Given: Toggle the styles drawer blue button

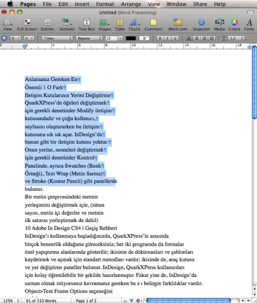Looking at the screenshot, I should (4, 38).
